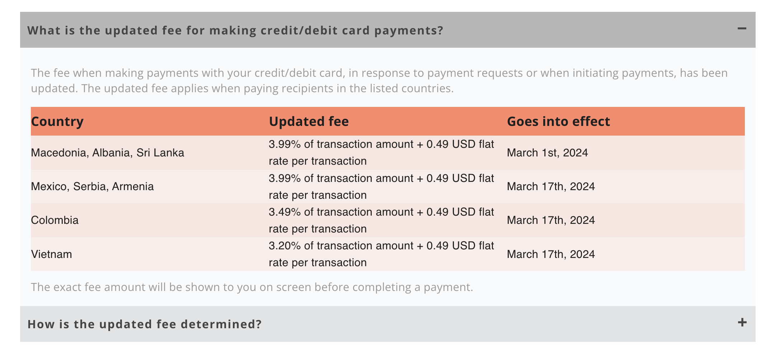Click the intro paragraph about payment fees

point(379,80)
